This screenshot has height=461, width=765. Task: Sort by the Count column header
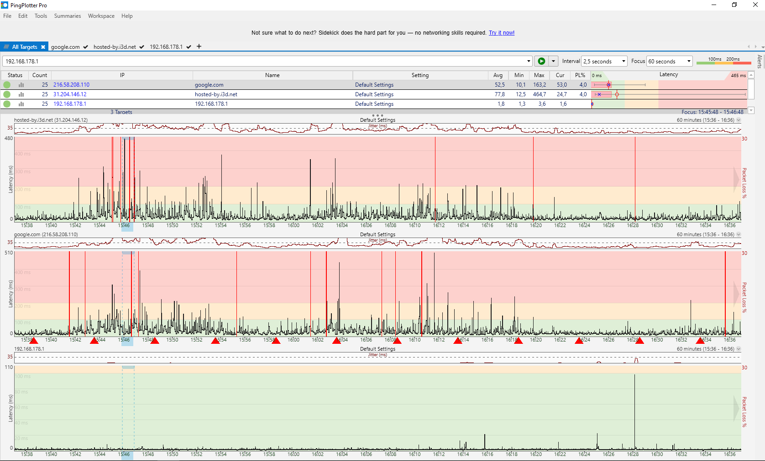40,75
